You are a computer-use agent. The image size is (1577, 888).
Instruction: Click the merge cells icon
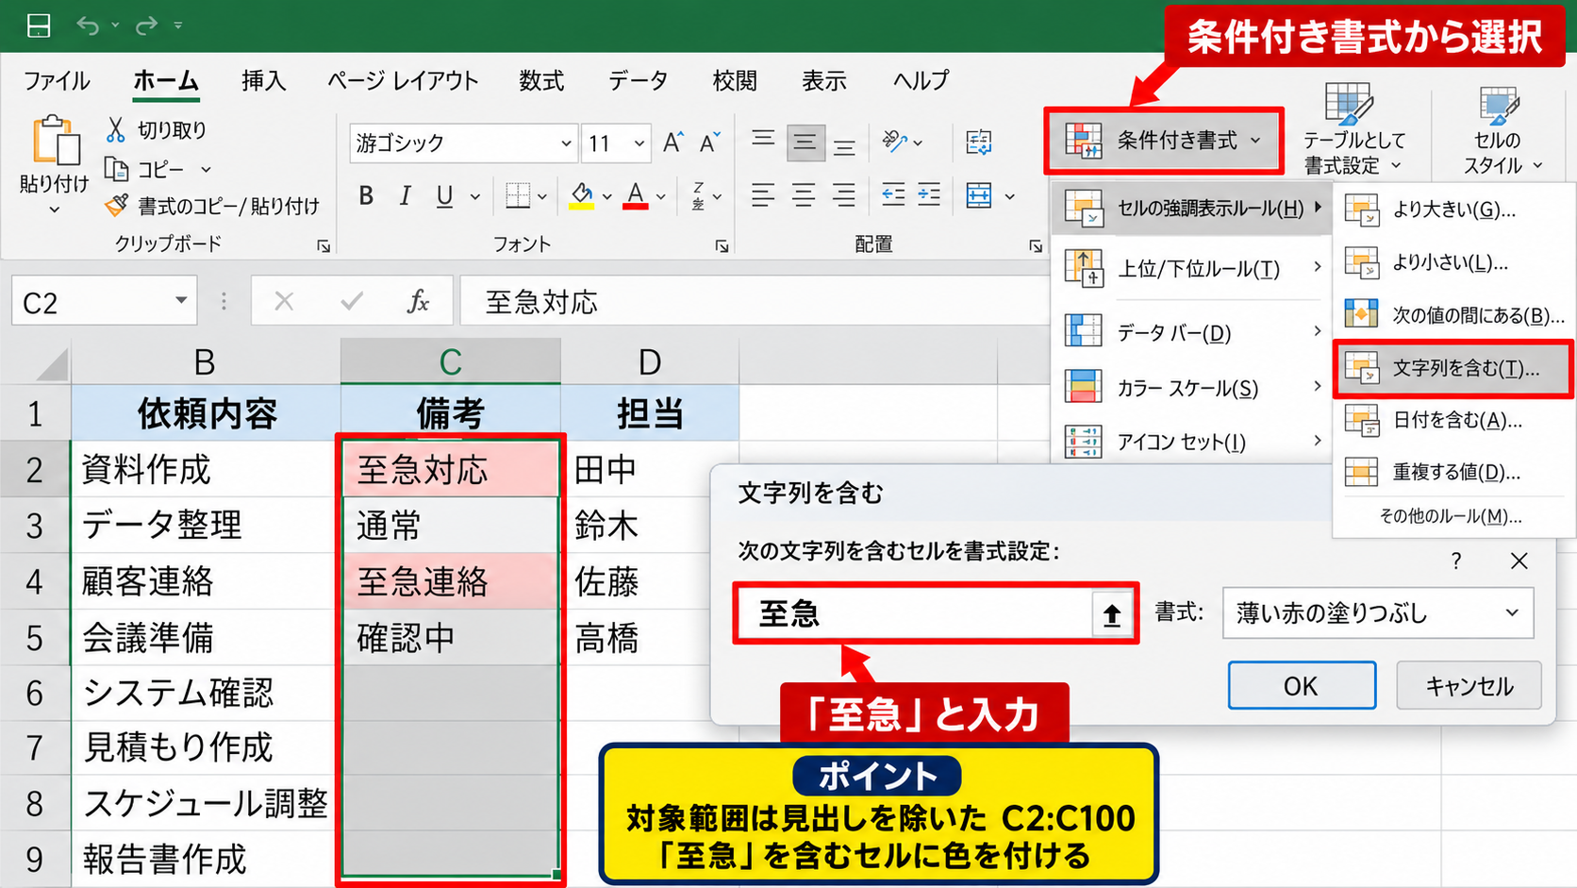(979, 195)
